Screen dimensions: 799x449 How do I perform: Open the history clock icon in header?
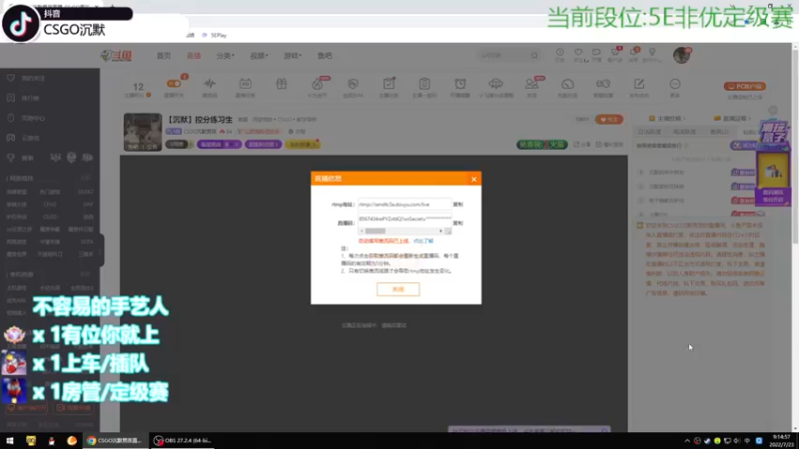[x=559, y=55]
